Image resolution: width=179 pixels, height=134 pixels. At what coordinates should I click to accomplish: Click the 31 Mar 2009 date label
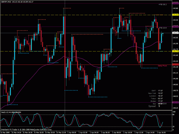pyautogui.click(x=5, y=133)
